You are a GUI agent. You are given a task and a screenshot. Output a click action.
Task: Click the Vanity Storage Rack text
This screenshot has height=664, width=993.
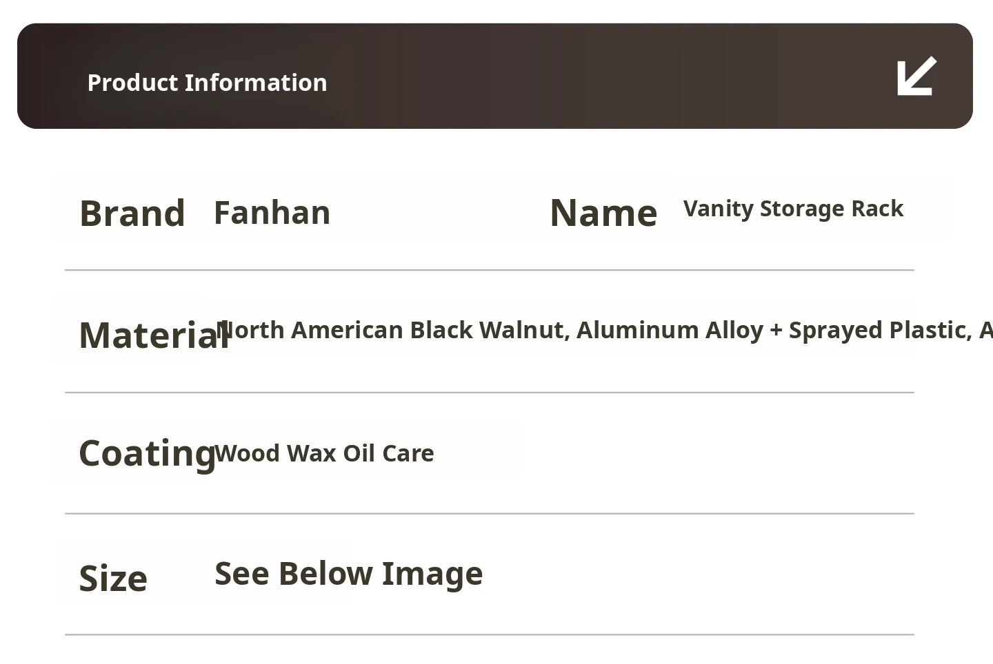click(x=793, y=209)
